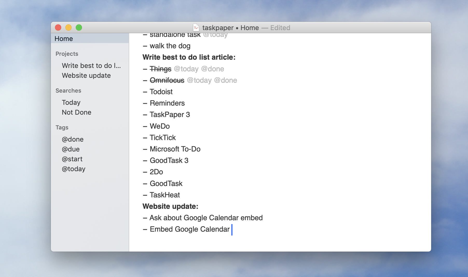The width and height of the screenshot is (468, 277).
Task: Open the Website update project in sidebar
Action: pyautogui.click(x=86, y=75)
